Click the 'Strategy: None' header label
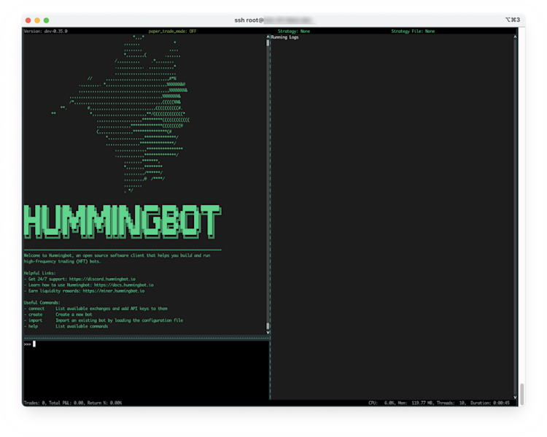This screenshot has height=437, width=547. (294, 31)
